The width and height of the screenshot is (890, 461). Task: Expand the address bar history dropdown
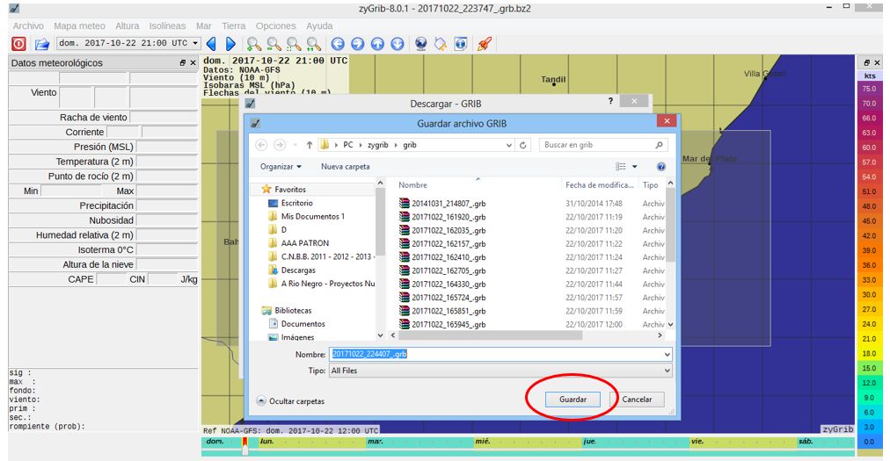click(x=509, y=145)
